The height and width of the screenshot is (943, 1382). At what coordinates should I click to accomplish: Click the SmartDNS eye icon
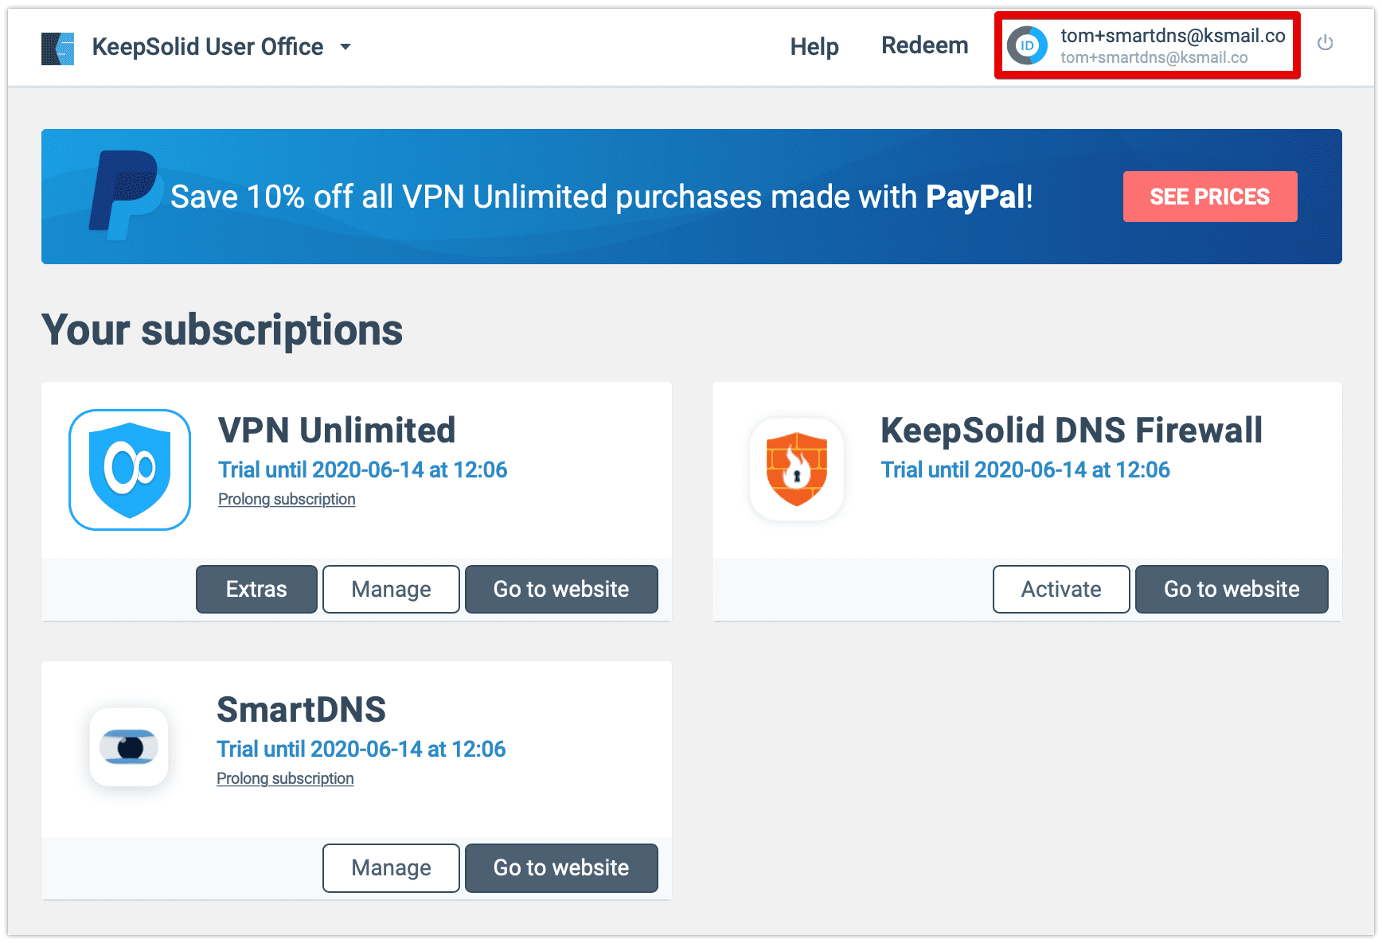pyautogui.click(x=129, y=747)
